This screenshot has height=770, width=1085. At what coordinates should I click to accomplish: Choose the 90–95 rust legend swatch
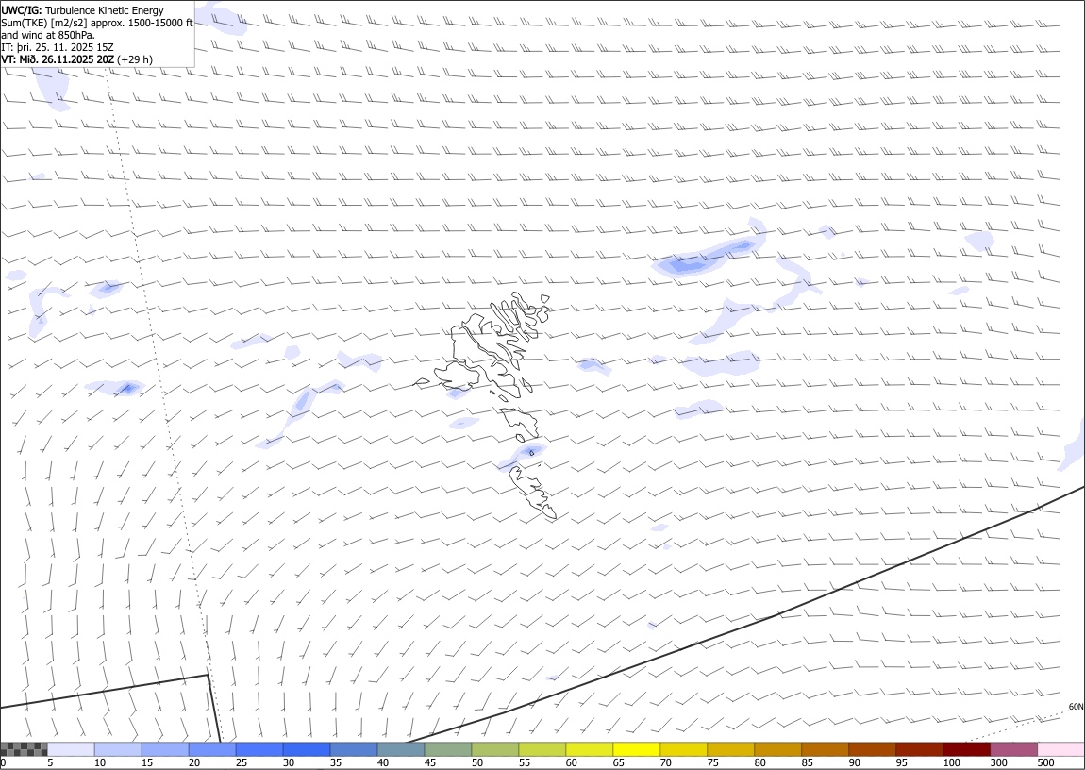(x=872, y=749)
